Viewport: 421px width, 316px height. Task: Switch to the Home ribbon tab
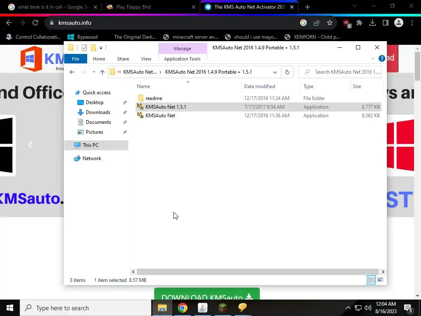99,59
